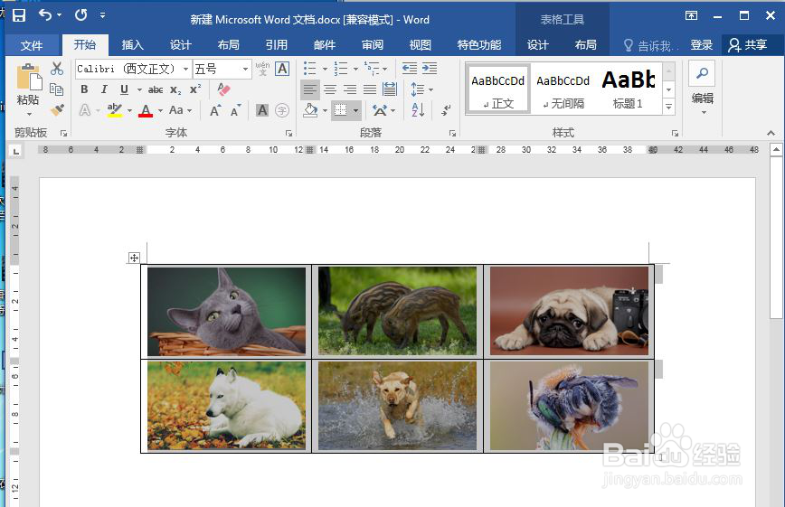The image size is (785, 507).
Task: Copy selection using the copy icon
Action: pyautogui.click(x=57, y=89)
